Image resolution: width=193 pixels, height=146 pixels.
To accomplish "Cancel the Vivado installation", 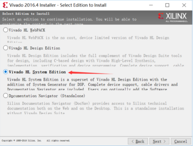I will 181,141.
